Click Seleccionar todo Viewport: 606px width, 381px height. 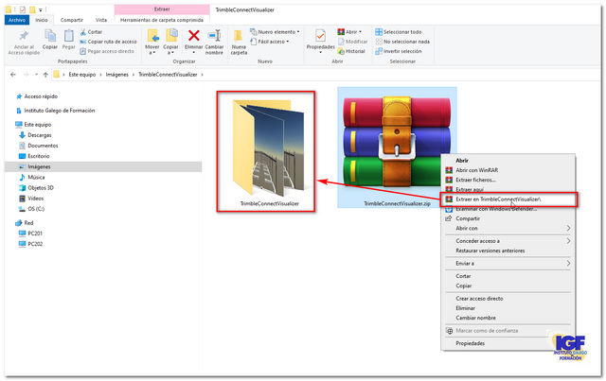click(399, 32)
